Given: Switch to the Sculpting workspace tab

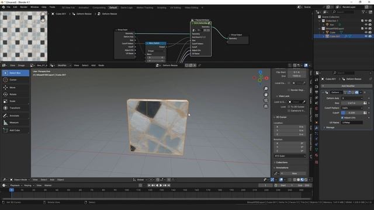Looking at the screenshot, I should coord(161,8).
